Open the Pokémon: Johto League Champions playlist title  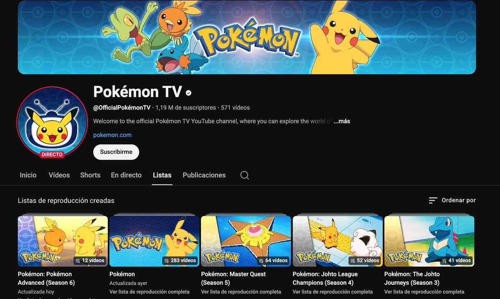pyautogui.click(x=325, y=278)
